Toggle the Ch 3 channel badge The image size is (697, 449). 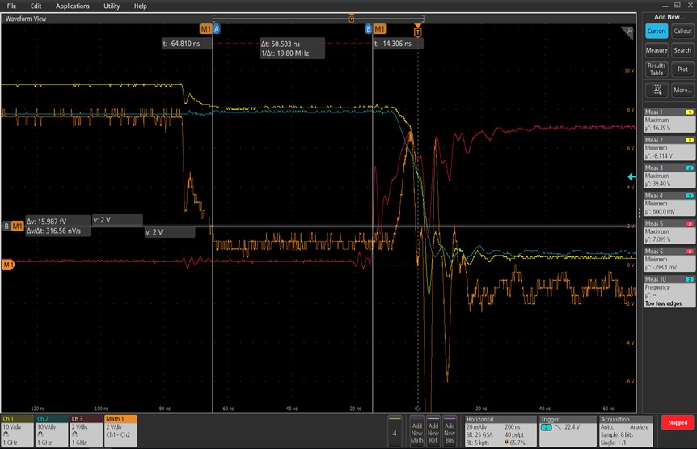87,431
